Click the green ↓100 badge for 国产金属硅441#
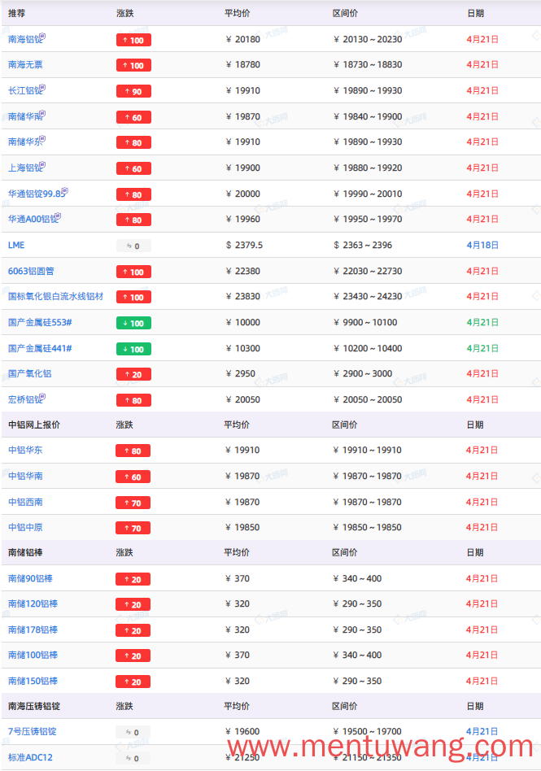 (133, 349)
